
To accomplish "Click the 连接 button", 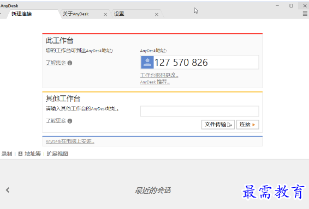I will pyautogui.click(x=248, y=125).
